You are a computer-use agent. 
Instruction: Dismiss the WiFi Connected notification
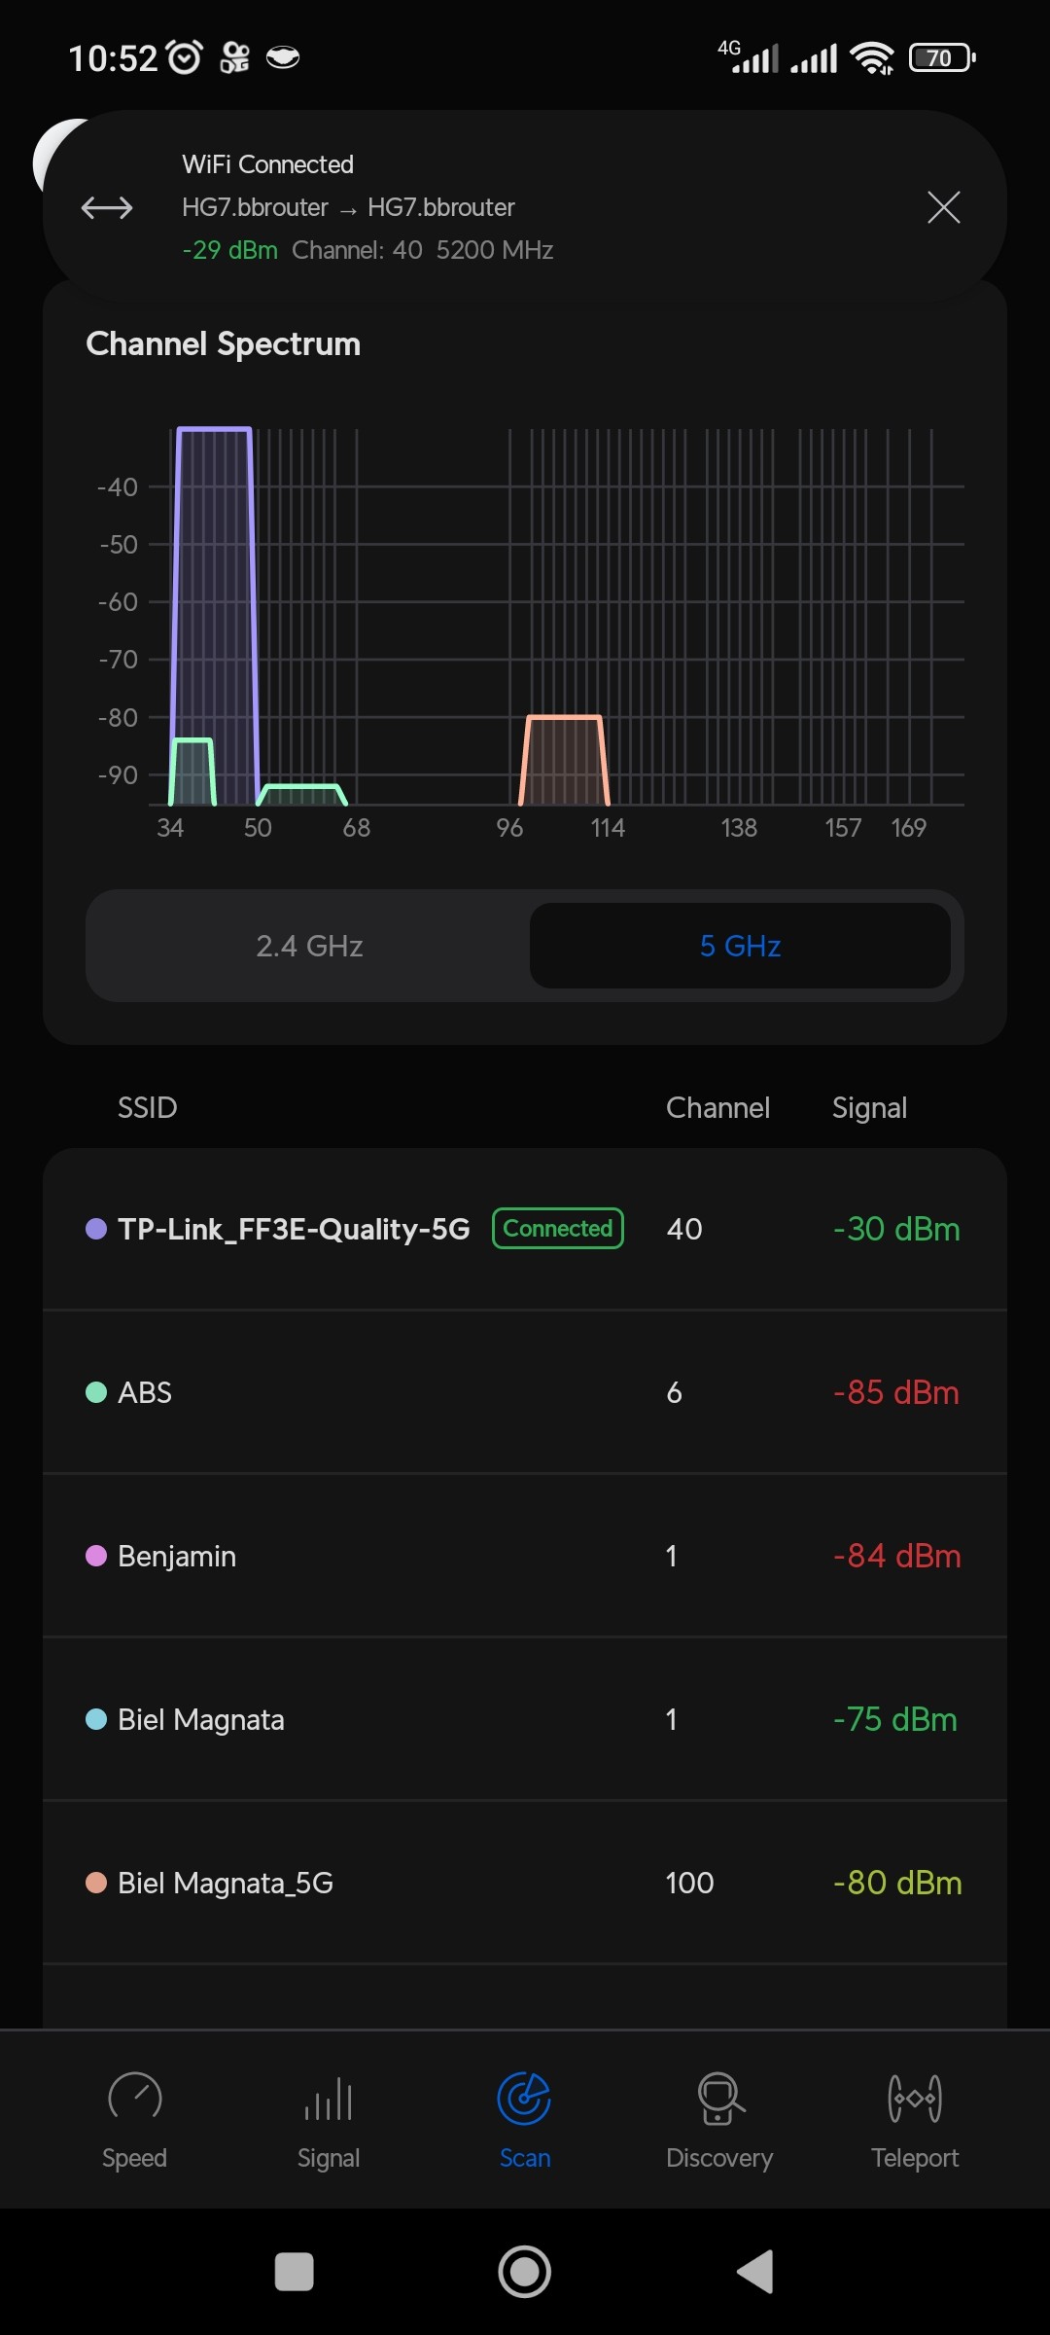[943, 207]
